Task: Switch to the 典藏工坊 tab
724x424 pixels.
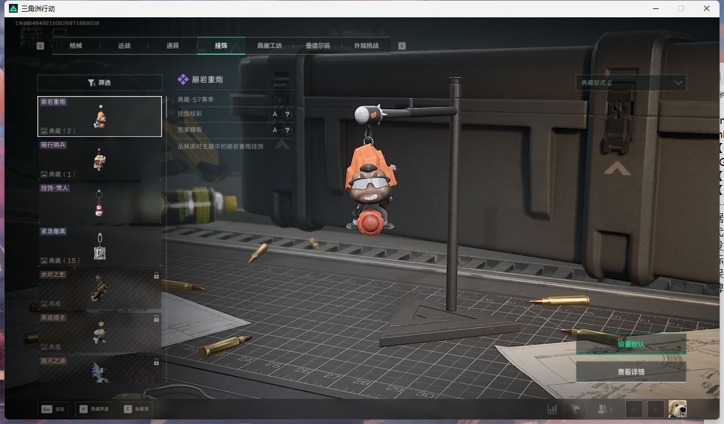Action: [x=269, y=46]
